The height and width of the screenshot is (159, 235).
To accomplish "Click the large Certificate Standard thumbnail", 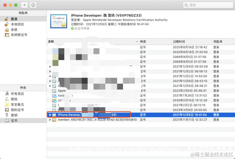I will [59, 21].
